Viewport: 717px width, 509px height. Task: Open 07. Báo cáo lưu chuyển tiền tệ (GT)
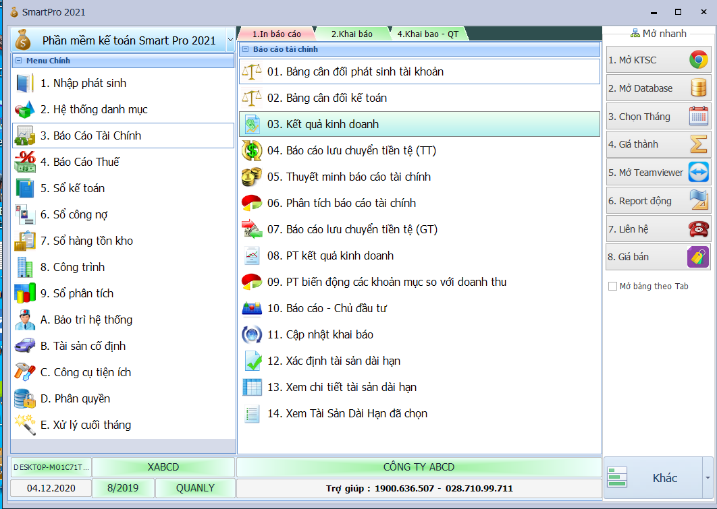pos(419,229)
